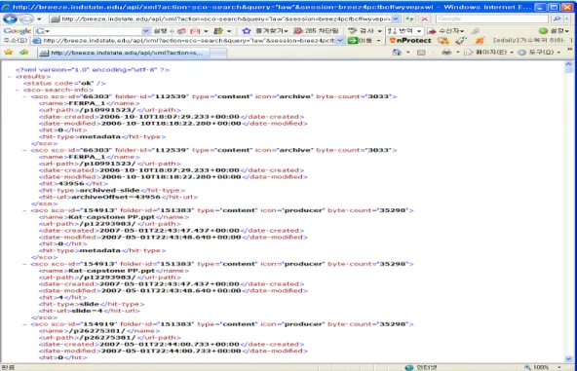Click the Refresh page icon
Viewport: 577px width, 371px height.
(409, 19)
